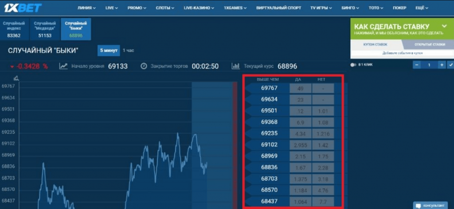Toggle the В 1 клик switch

(353, 65)
